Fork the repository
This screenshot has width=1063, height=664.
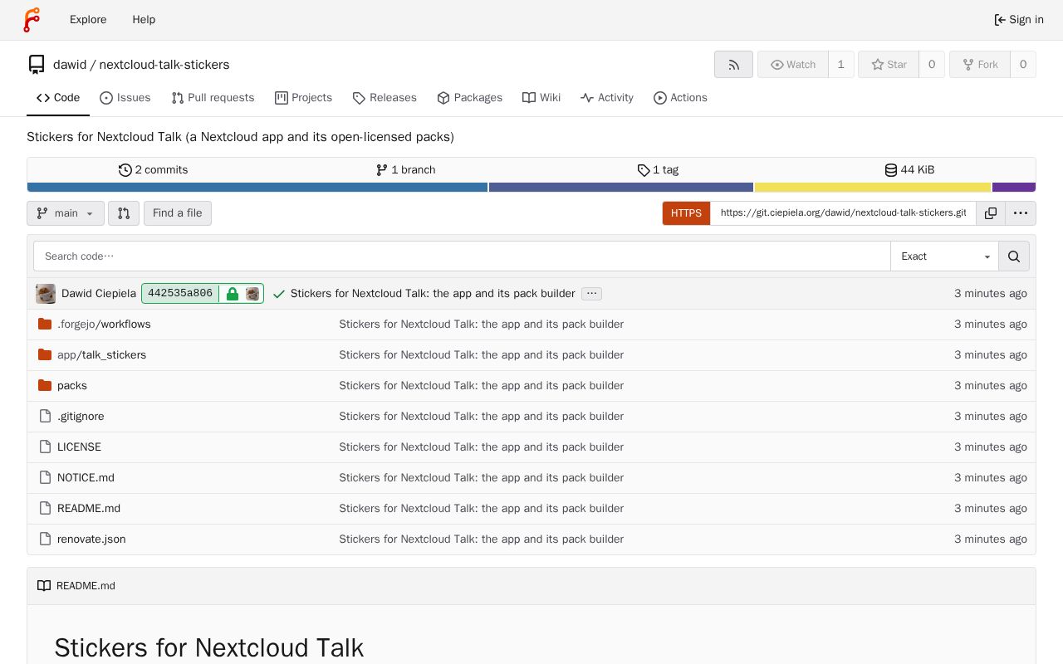tap(980, 65)
